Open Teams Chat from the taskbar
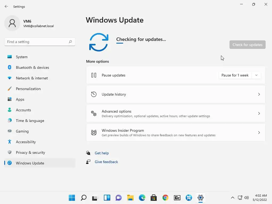Viewport: 272px width, 204px height. (119, 198)
